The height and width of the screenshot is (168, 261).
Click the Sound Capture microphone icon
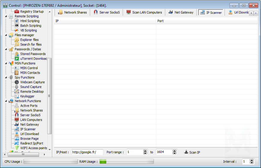[17, 87]
